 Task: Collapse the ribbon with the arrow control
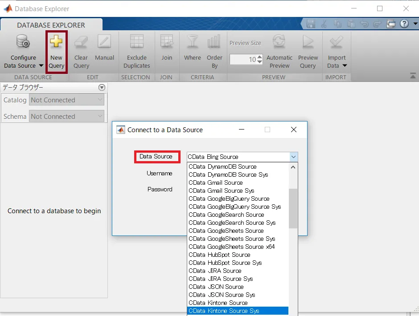click(412, 75)
